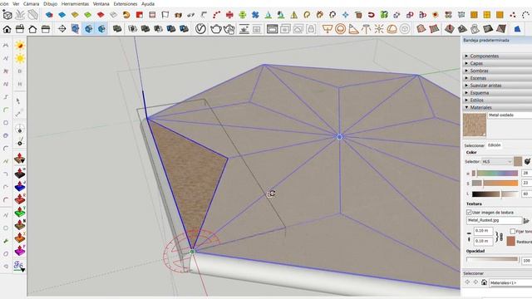Screen dimensions: 532x299
Task: Click the red magnet icon
Action: 372,15
